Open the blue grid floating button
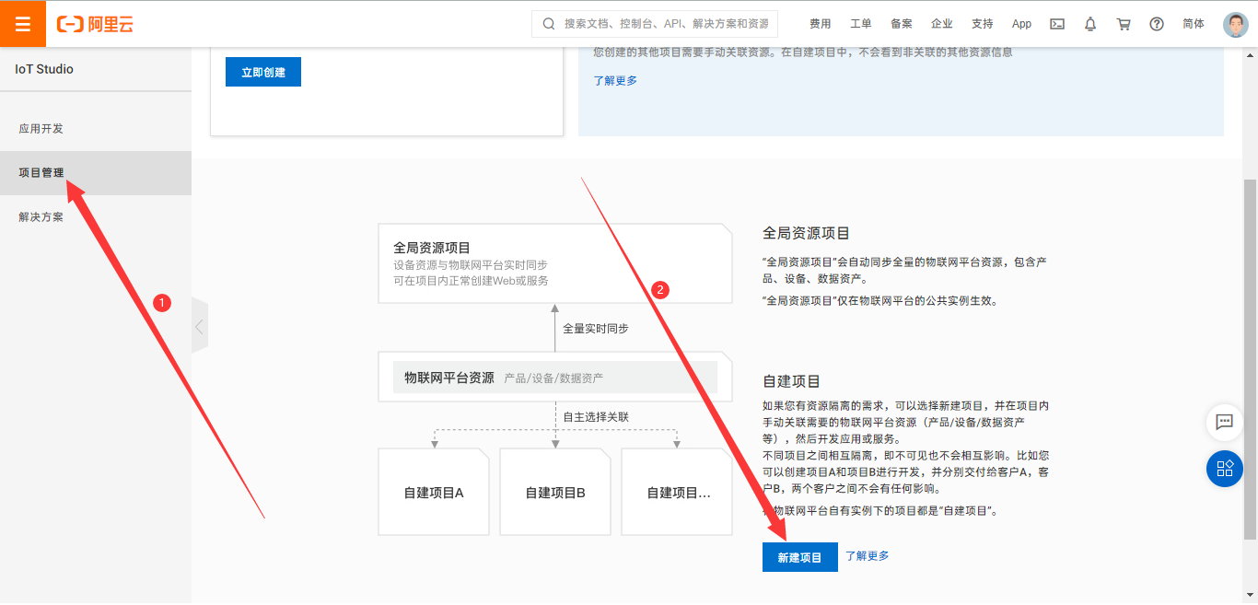1258x605 pixels. [x=1225, y=469]
